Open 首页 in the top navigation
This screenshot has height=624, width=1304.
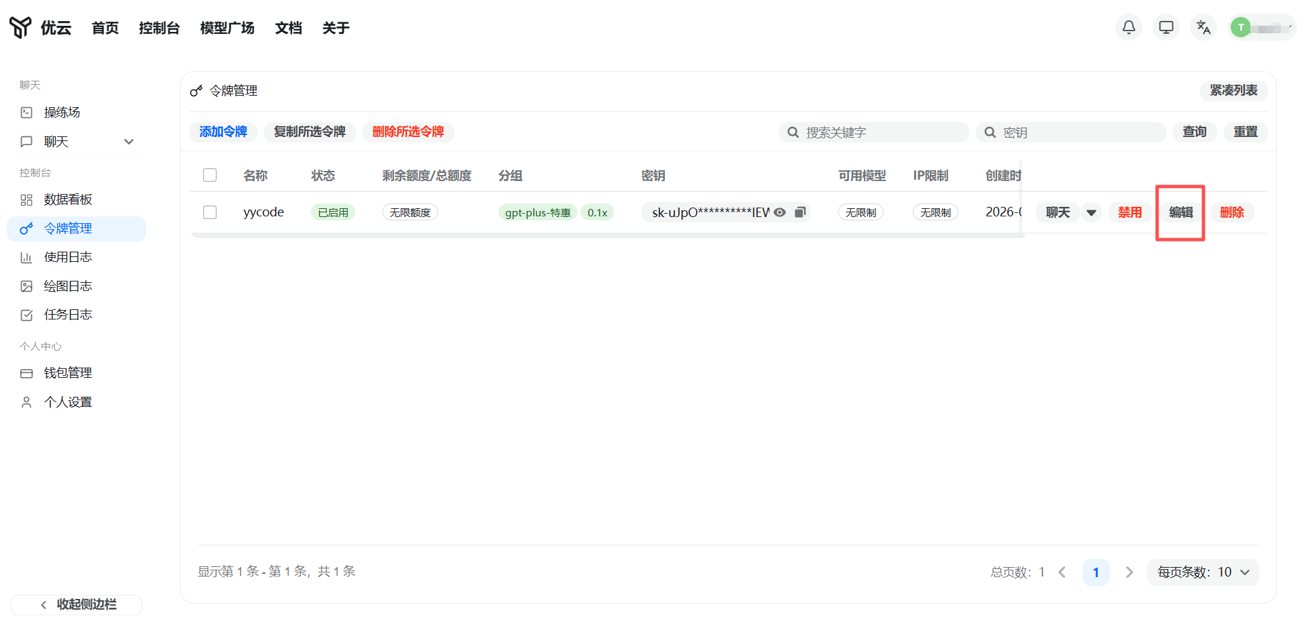(105, 28)
